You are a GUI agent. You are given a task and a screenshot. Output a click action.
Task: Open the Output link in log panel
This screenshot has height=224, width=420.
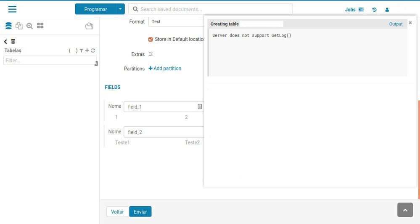pyautogui.click(x=396, y=24)
